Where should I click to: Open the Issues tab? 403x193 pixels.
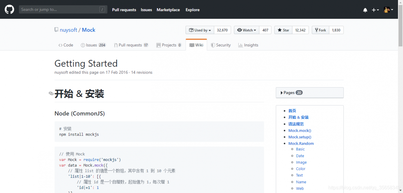coord(93,45)
